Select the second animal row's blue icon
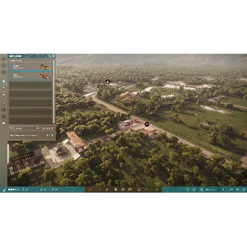 coord(12,76)
